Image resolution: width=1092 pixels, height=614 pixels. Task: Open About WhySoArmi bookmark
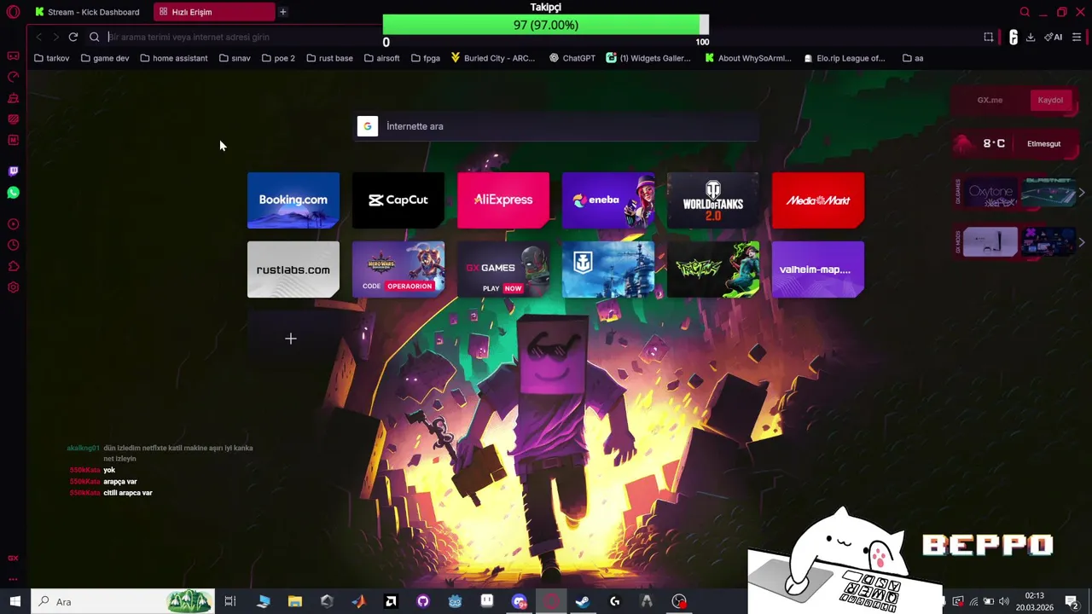tap(748, 58)
